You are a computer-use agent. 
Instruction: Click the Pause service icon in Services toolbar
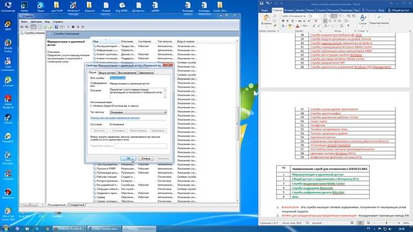click(x=78, y=27)
